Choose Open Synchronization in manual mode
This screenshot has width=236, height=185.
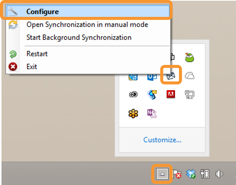[87, 24]
